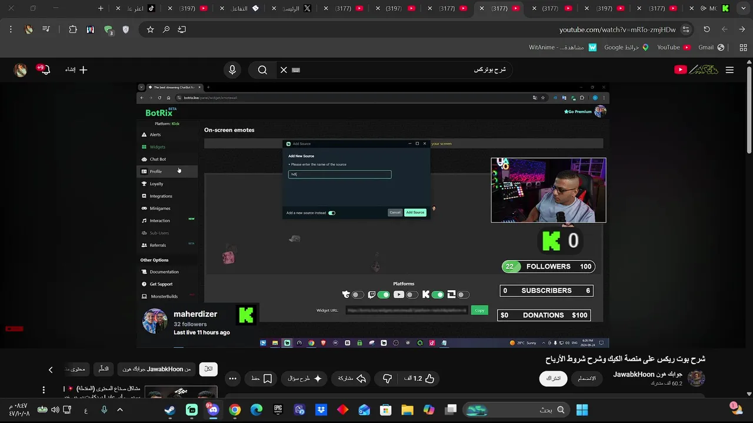Run the search with the magnifier button
The height and width of the screenshot is (423, 753).
pos(262,70)
